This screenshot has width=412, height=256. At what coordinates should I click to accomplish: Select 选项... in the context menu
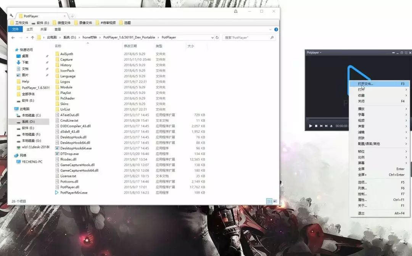(x=380, y=182)
